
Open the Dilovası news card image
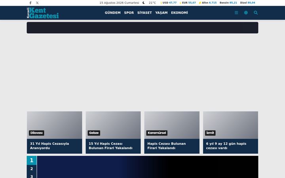pyautogui.click(x=55, y=125)
